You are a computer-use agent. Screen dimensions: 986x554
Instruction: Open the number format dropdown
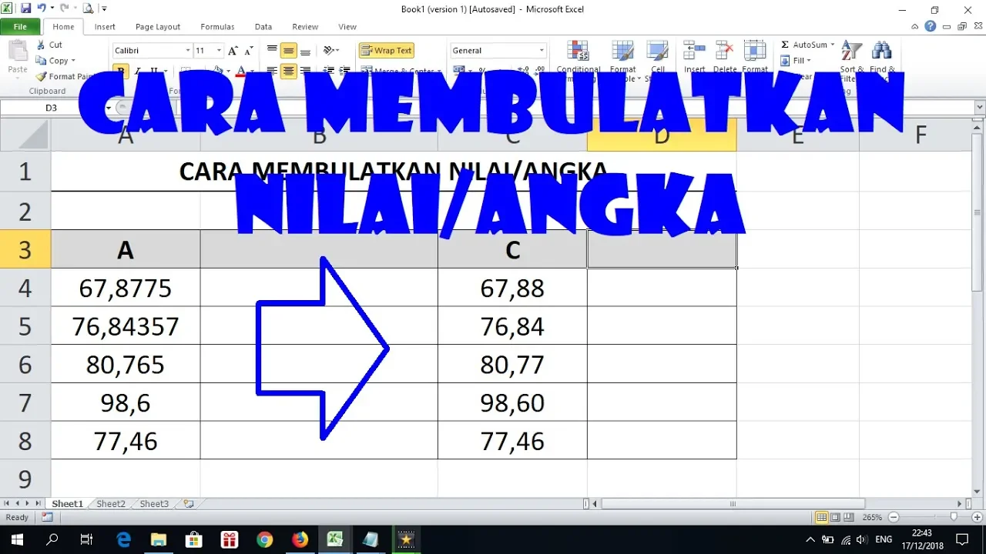542,51
